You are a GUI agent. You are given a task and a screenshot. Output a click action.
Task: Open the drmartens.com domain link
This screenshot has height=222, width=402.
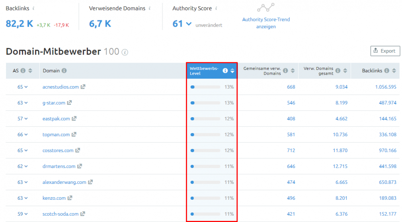59,166
